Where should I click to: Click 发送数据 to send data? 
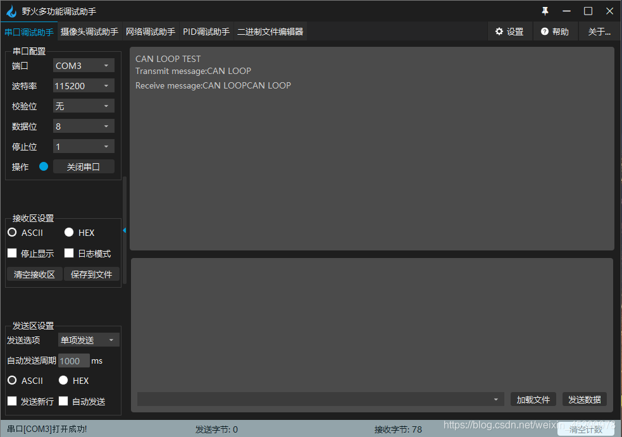(x=584, y=399)
